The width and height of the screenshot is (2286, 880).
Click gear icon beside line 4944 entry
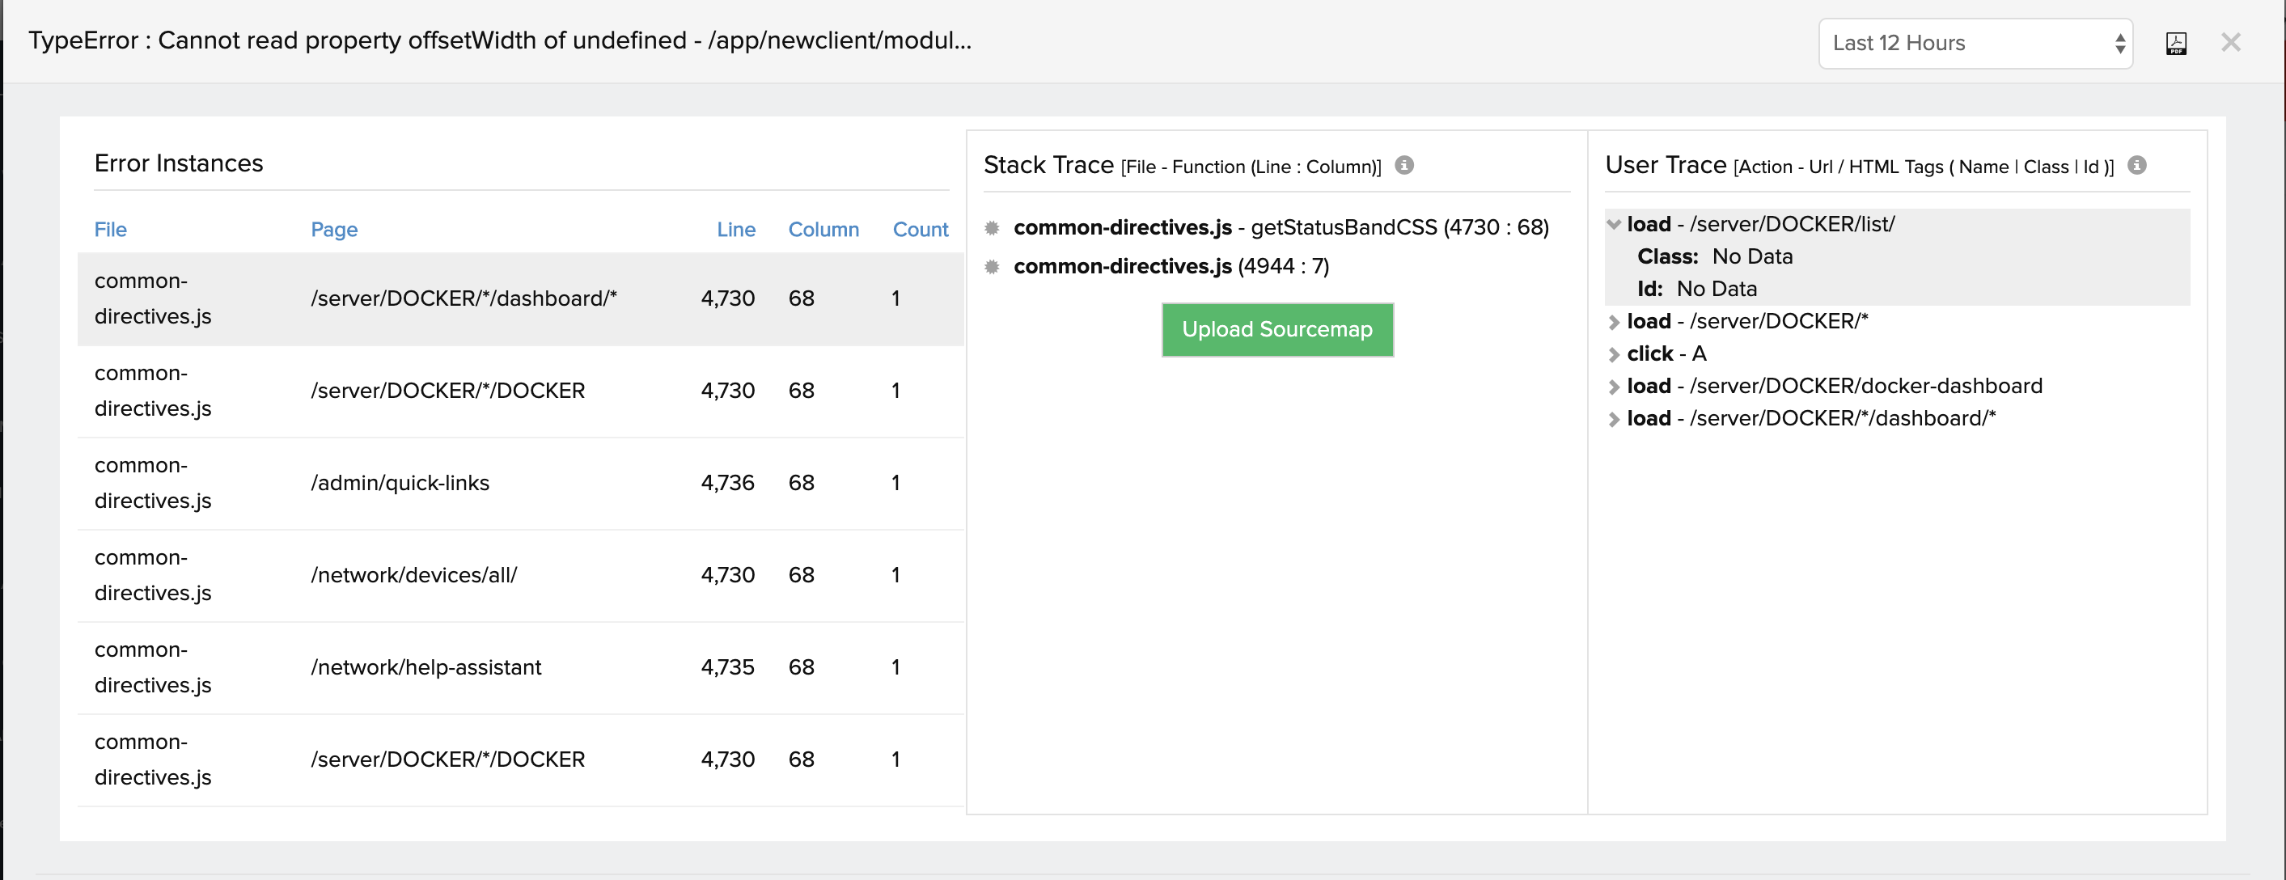coord(993,267)
